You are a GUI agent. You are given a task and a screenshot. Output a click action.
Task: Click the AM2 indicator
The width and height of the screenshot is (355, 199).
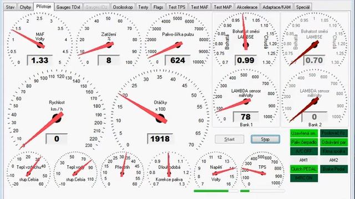pyautogui.click(x=334, y=160)
